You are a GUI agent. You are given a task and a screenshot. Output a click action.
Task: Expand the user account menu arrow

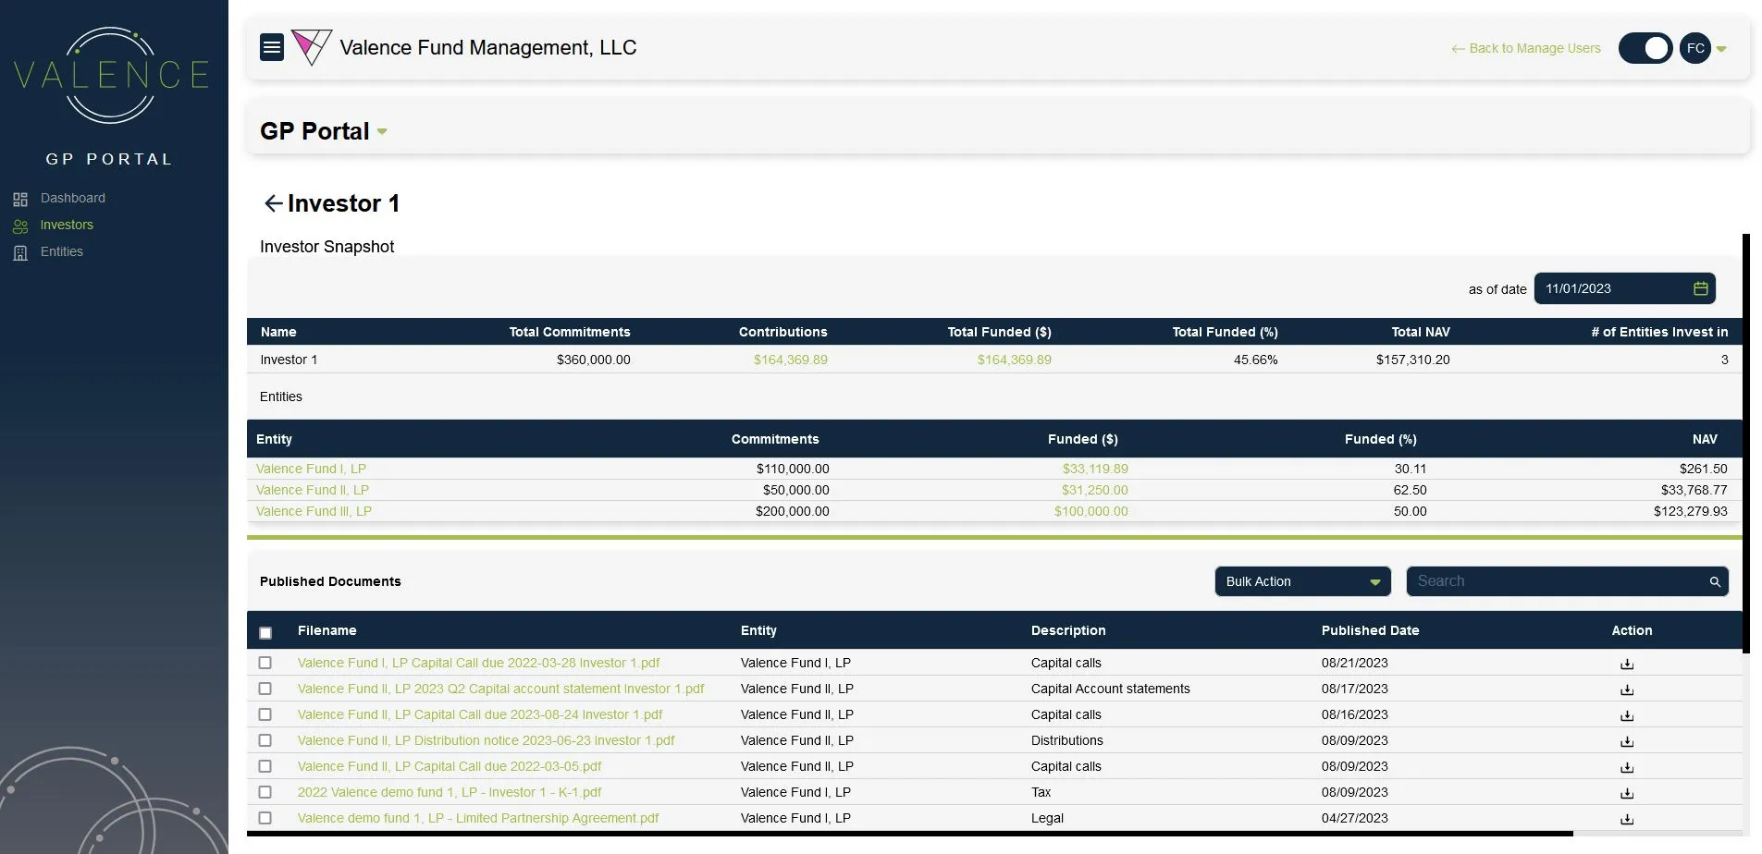(1721, 49)
